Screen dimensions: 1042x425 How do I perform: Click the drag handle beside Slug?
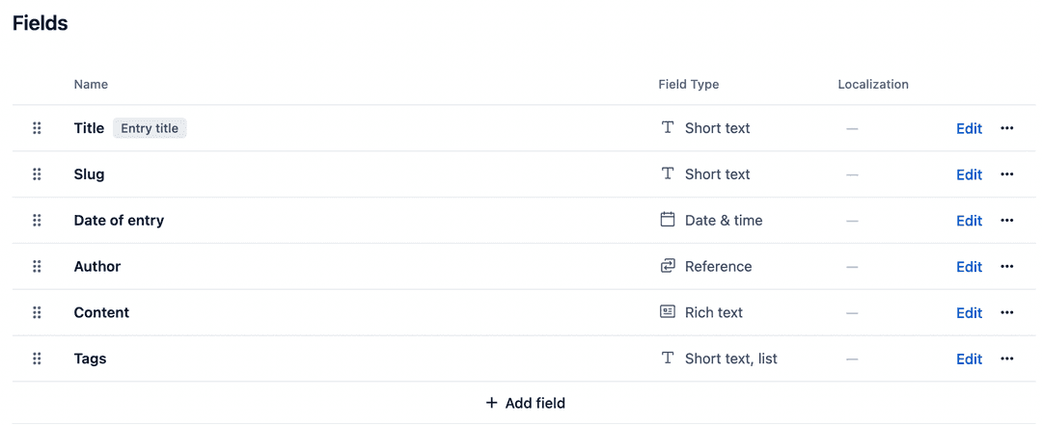point(37,174)
